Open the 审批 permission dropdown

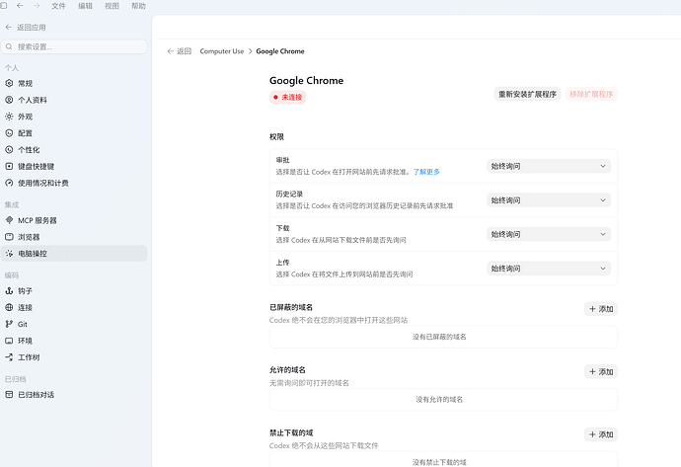click(x=549, y=166)
